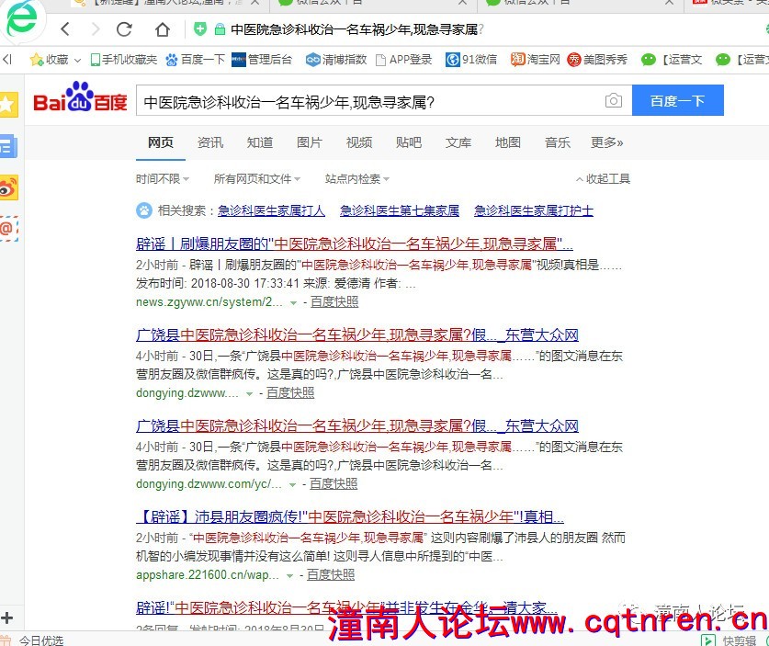Switch to the 视频 tab
The image size is (769, 646).
click(359, 142)
